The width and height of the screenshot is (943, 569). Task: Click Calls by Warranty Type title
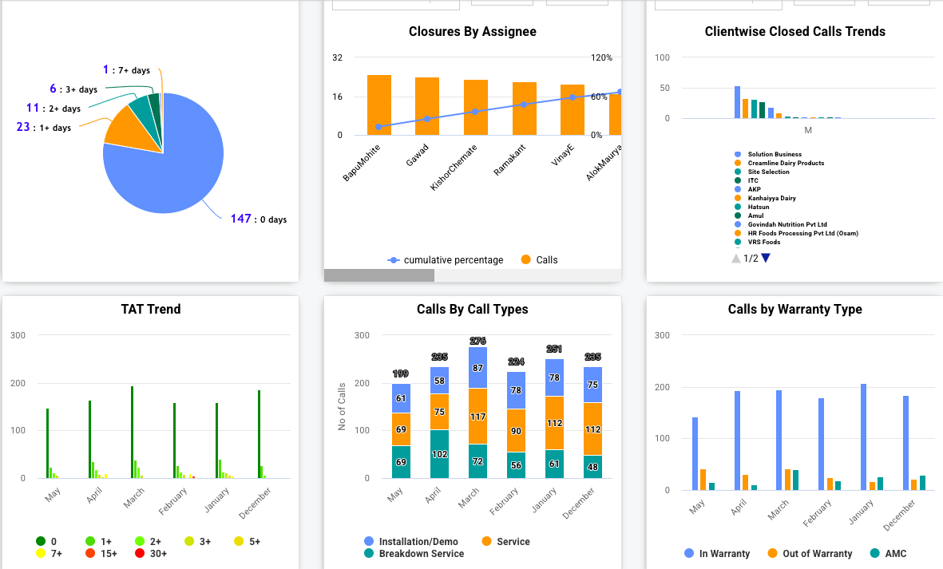coord(795,309)
